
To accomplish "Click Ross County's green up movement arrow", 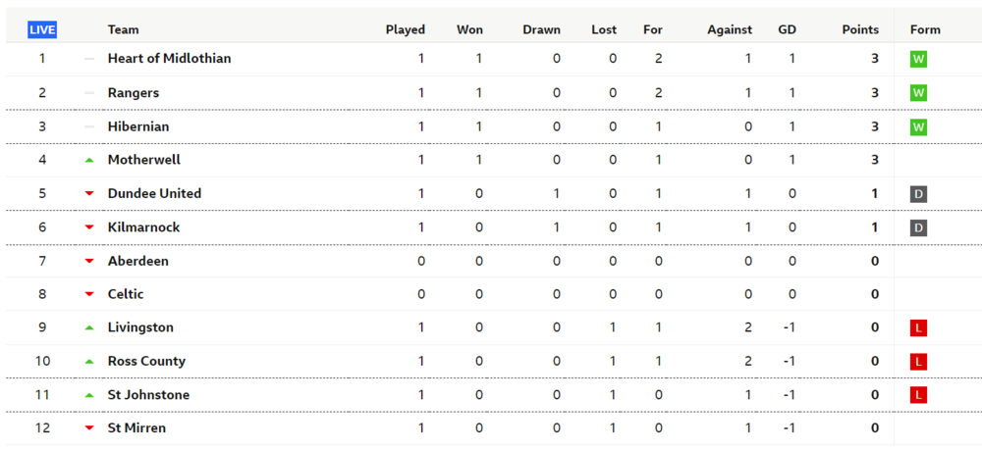I will [x=89, y=362].
